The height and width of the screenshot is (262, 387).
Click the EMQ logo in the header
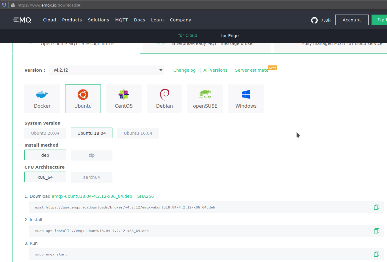pyautogui.click(x=21, y=20)
